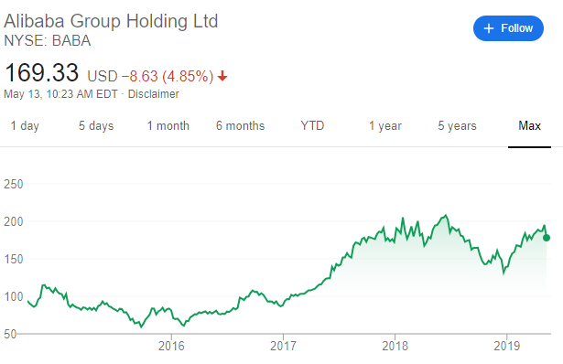The height and width of the screenshot is (364, 563).
Task: Switch to the 5 years tab
Action: (x=457, y=126)
